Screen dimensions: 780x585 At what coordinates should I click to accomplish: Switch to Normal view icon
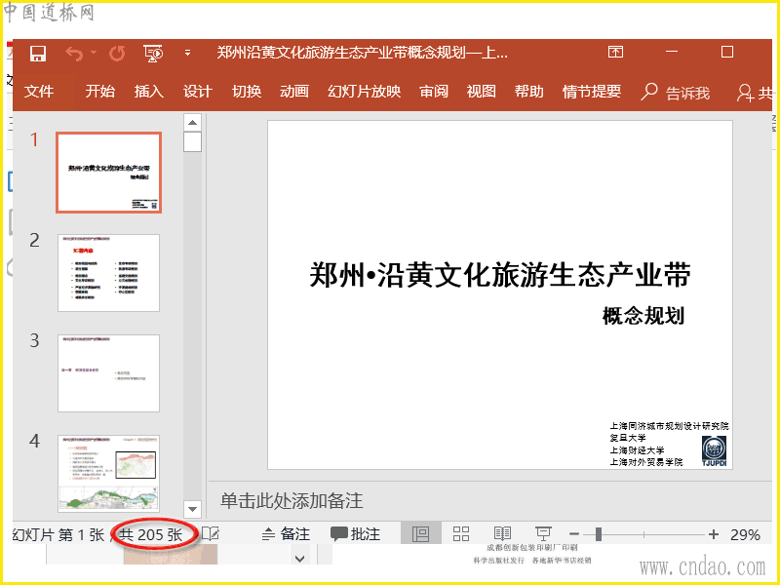pyautogui.click(x=420, y=534)
